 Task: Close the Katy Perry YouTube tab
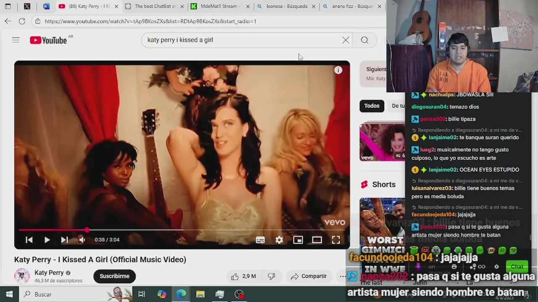coord(116,6)
